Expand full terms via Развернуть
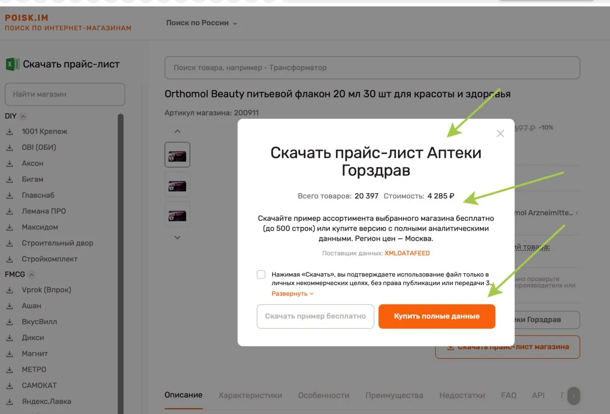Viewport: 610px width, 414px height. pos(293,294)
